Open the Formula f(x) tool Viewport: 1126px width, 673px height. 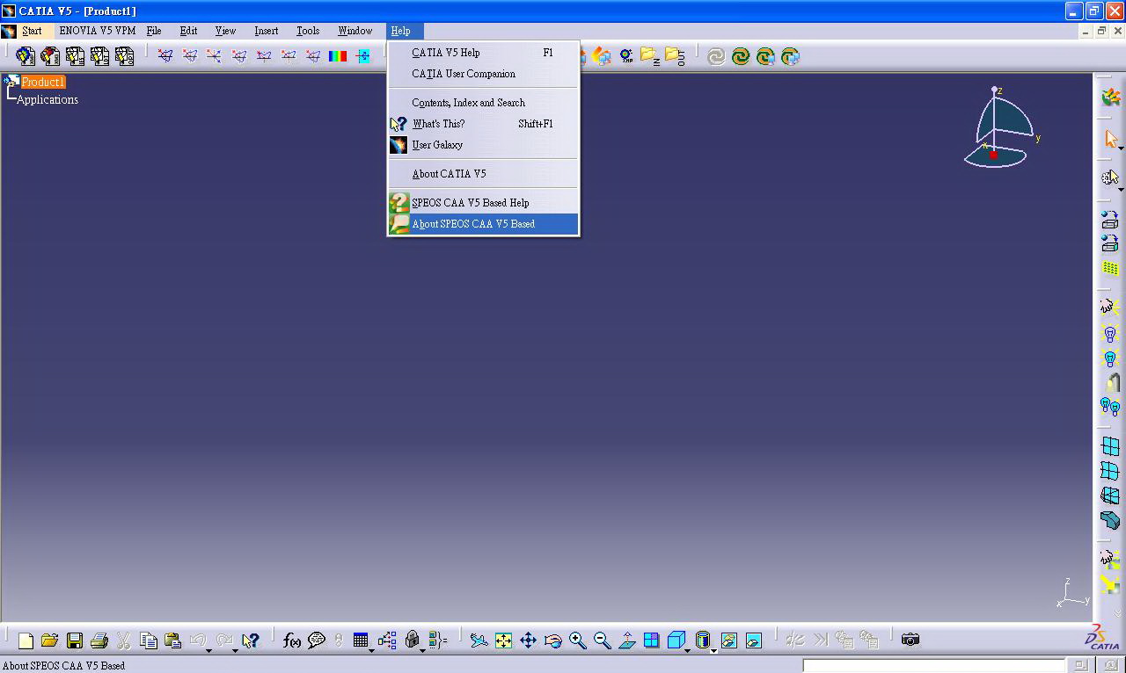[x=292, y=640]
